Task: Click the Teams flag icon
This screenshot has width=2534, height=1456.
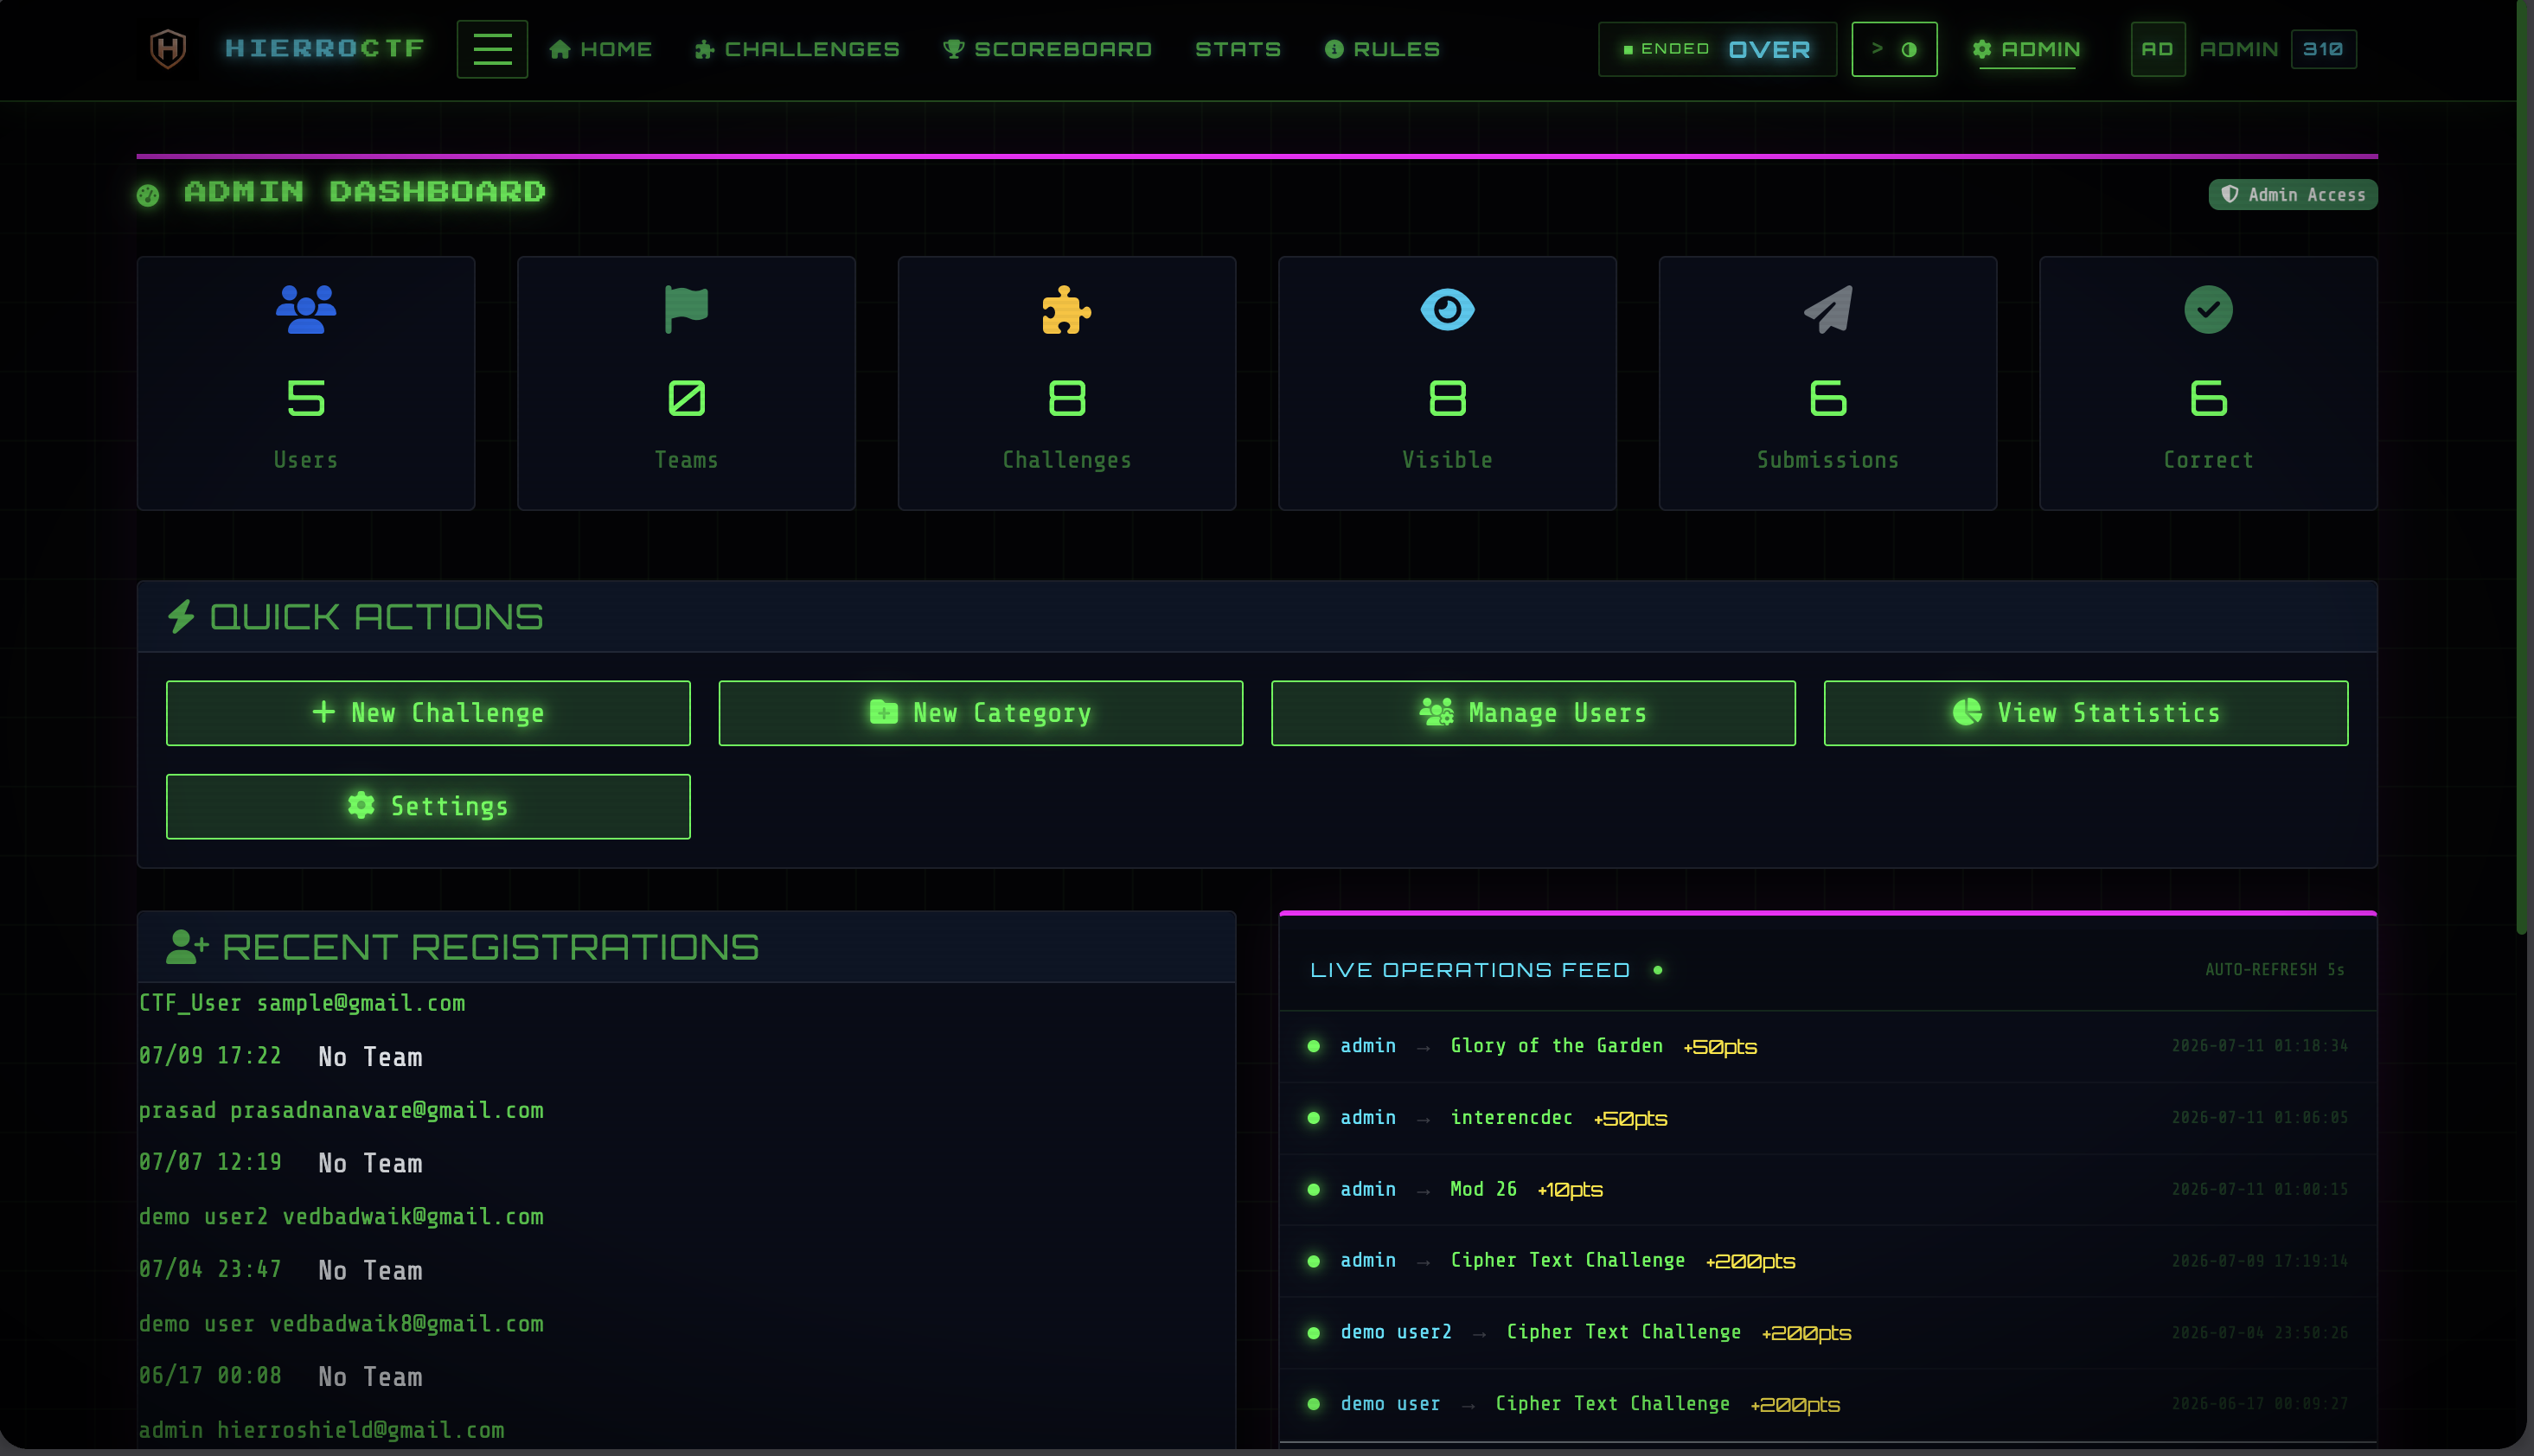Action: coord(686,310)
